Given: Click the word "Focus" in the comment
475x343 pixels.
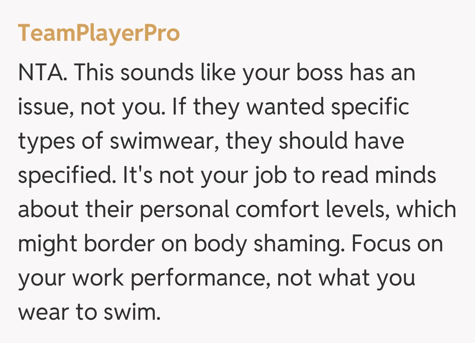Looking at the screenshot, I should click(x=379, y=244).
